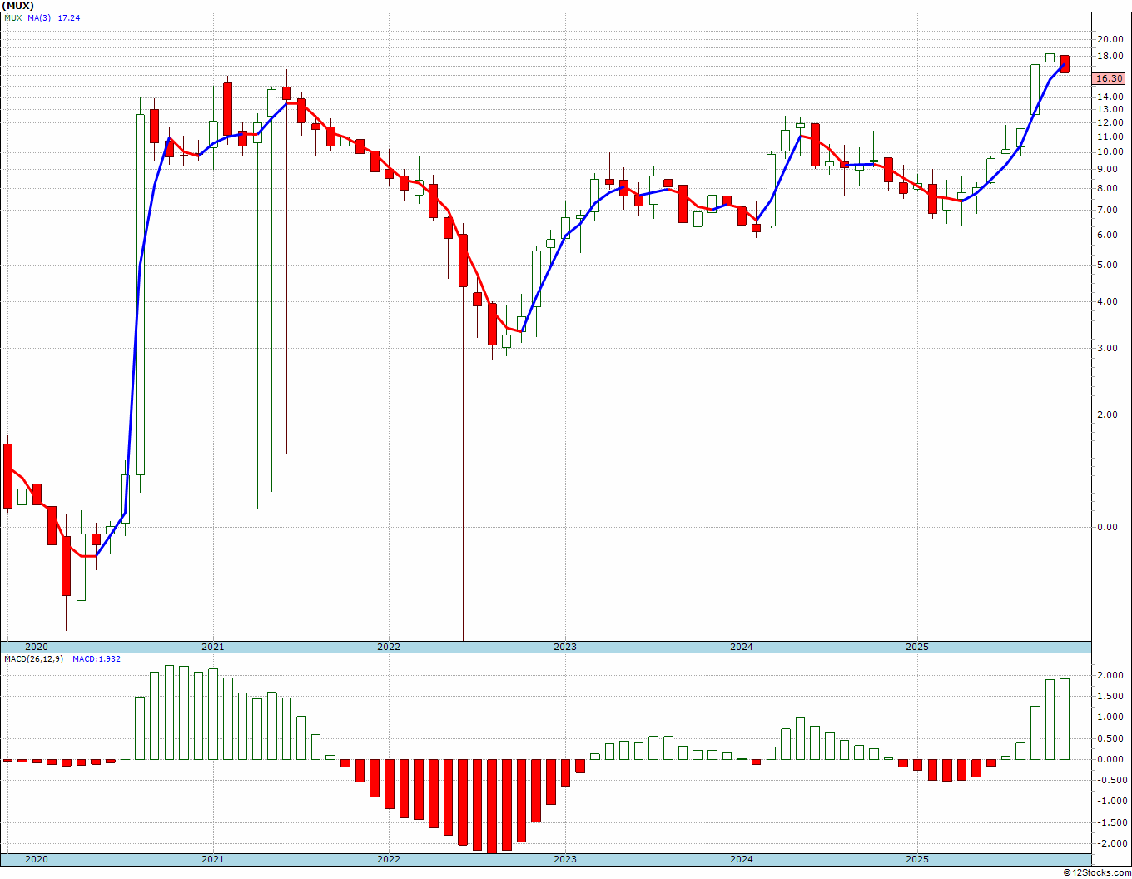This screenshot has height=879, width=1132.
Task: Click the 17.24 moving average value
Action: pos(69,17)
